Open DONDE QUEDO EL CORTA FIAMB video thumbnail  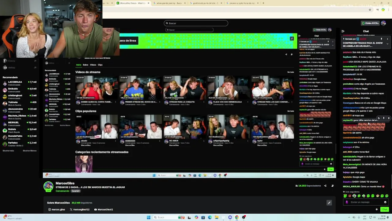click(96, 88)
